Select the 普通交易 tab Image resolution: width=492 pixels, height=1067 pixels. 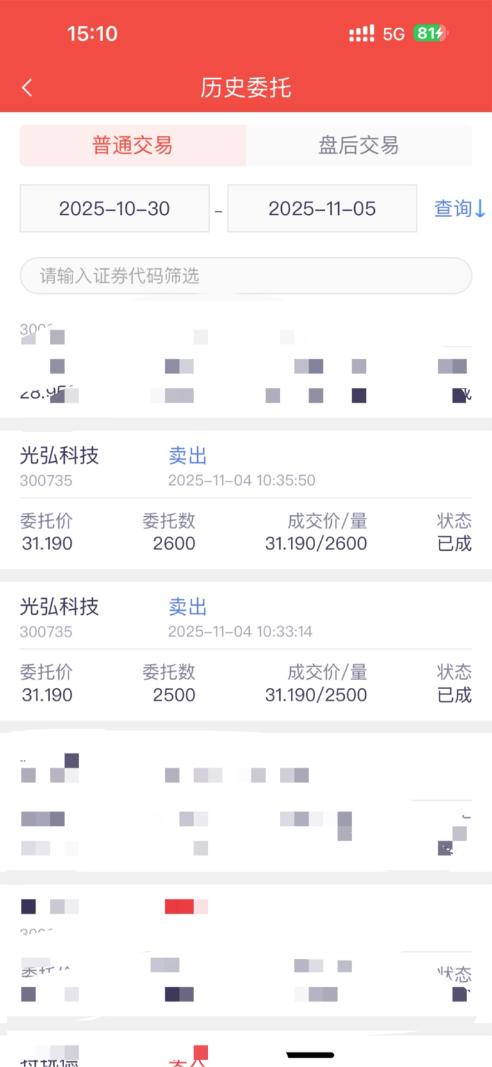click(x=133, y=145)
